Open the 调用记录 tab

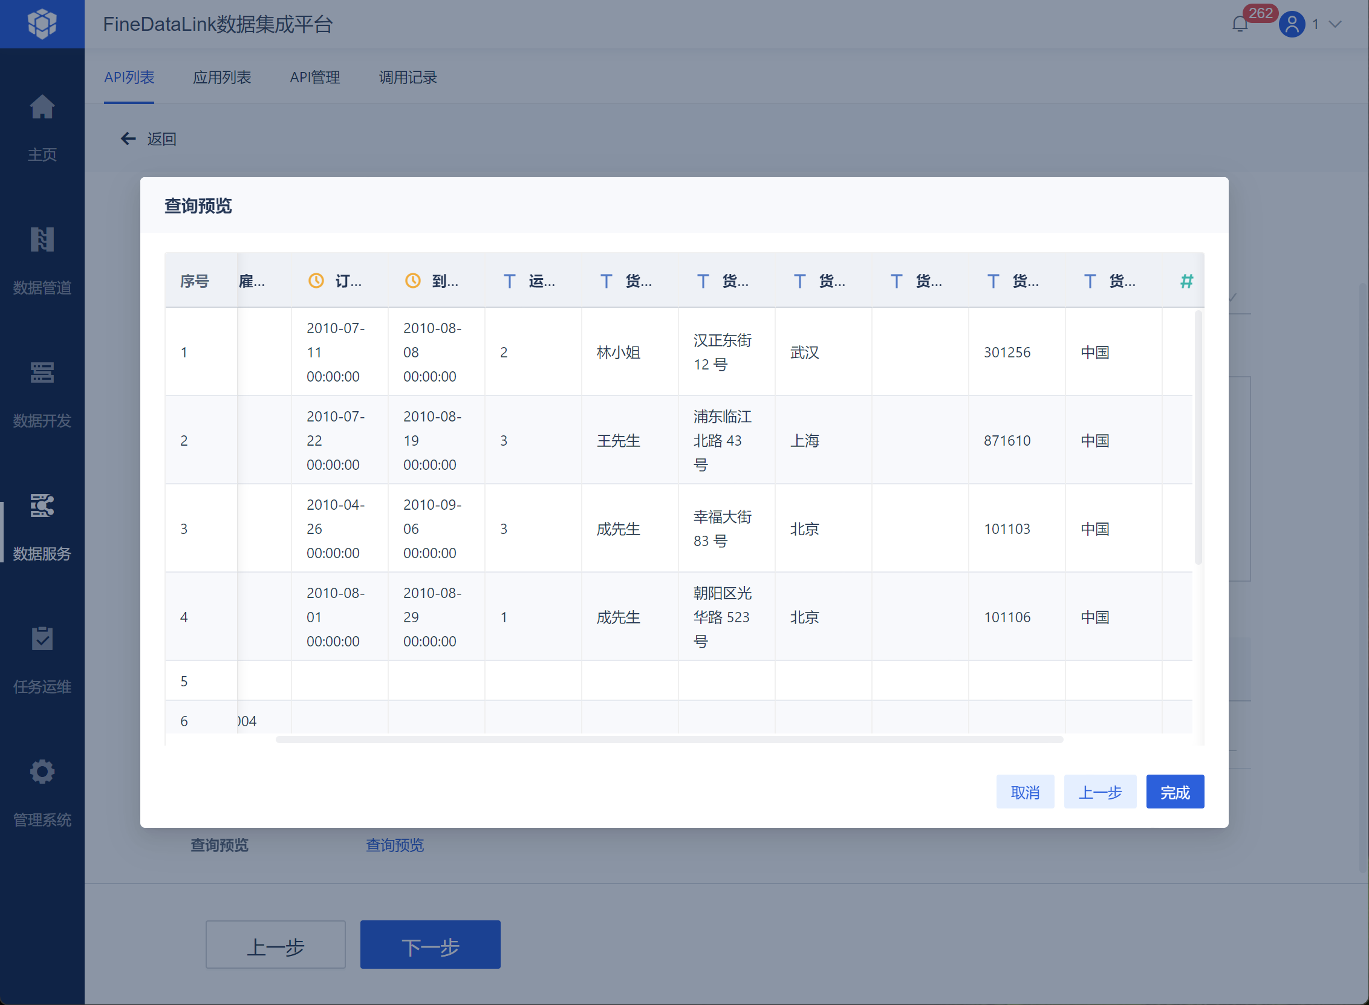408,77
